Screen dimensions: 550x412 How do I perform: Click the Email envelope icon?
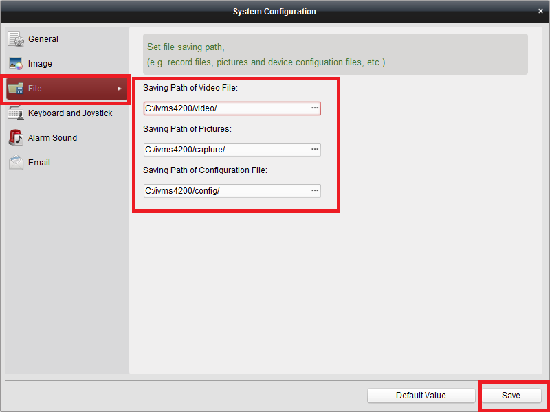16,163
